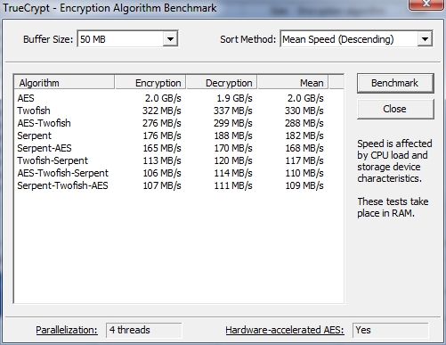Viewport: 446px width, 345px height.
Task: Sort by the Mean column header
Action: (293, 83)
